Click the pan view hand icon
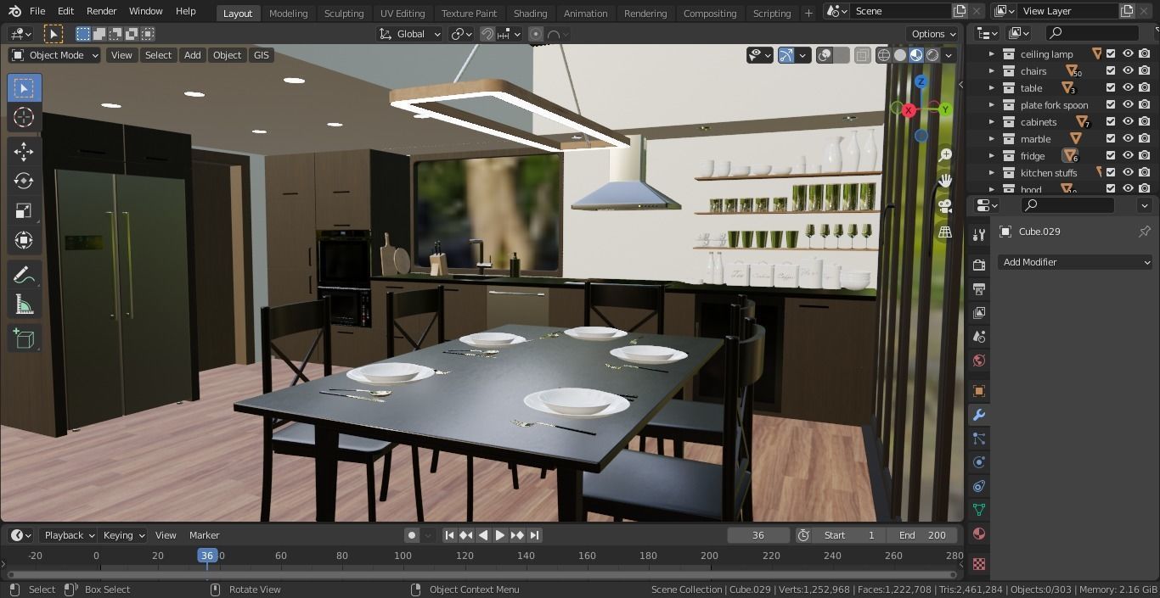 pos(945,181)
